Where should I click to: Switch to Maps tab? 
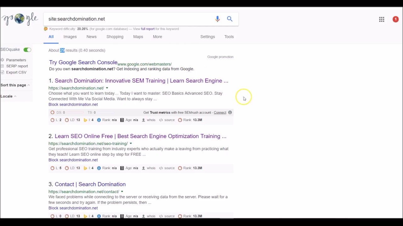point(138,37)
